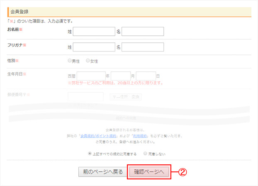Click the 姓 field in フリガナ row
The width and height of the screenshot is (258, 186).
click(94, 47)
